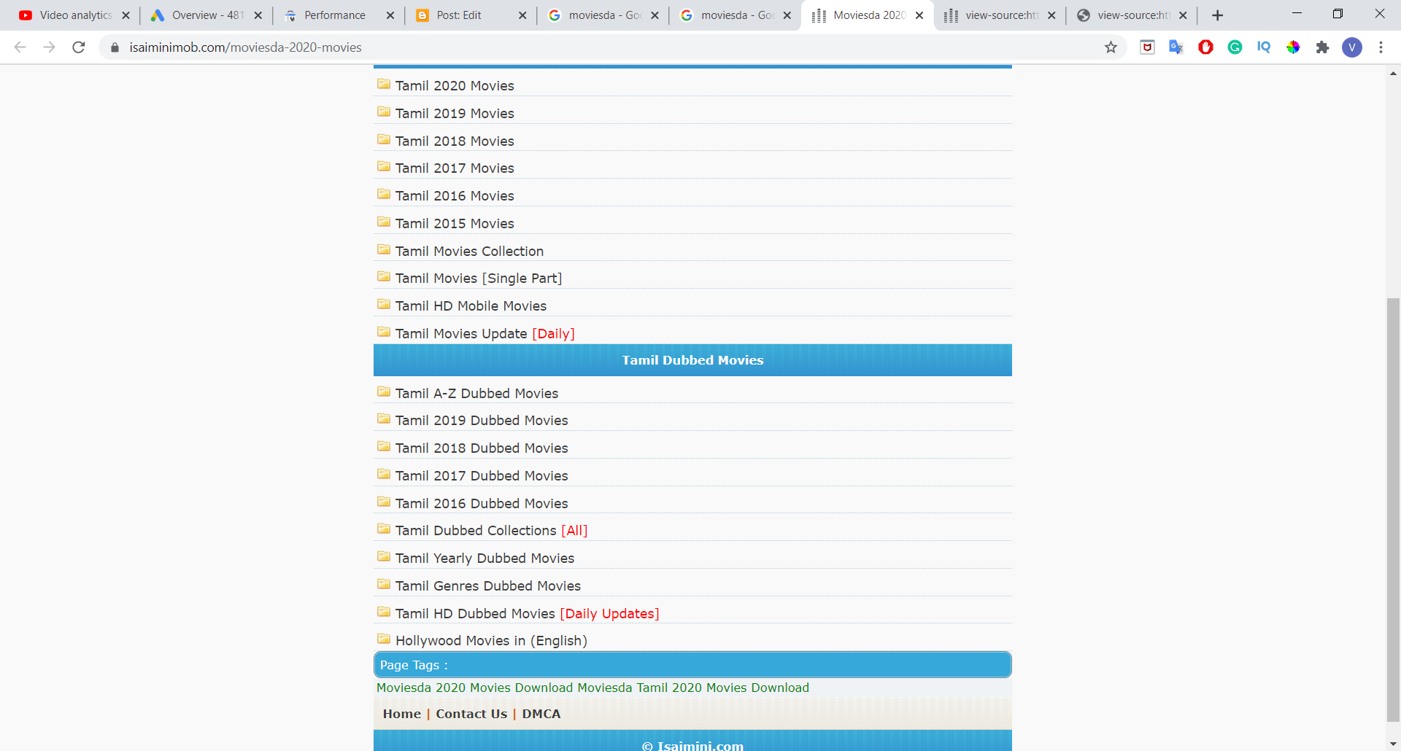Image resolution: width=1401 pixels, height=751 pixels.
Task: Close the Post: Edit tab
Action: (x=522, y=15)
